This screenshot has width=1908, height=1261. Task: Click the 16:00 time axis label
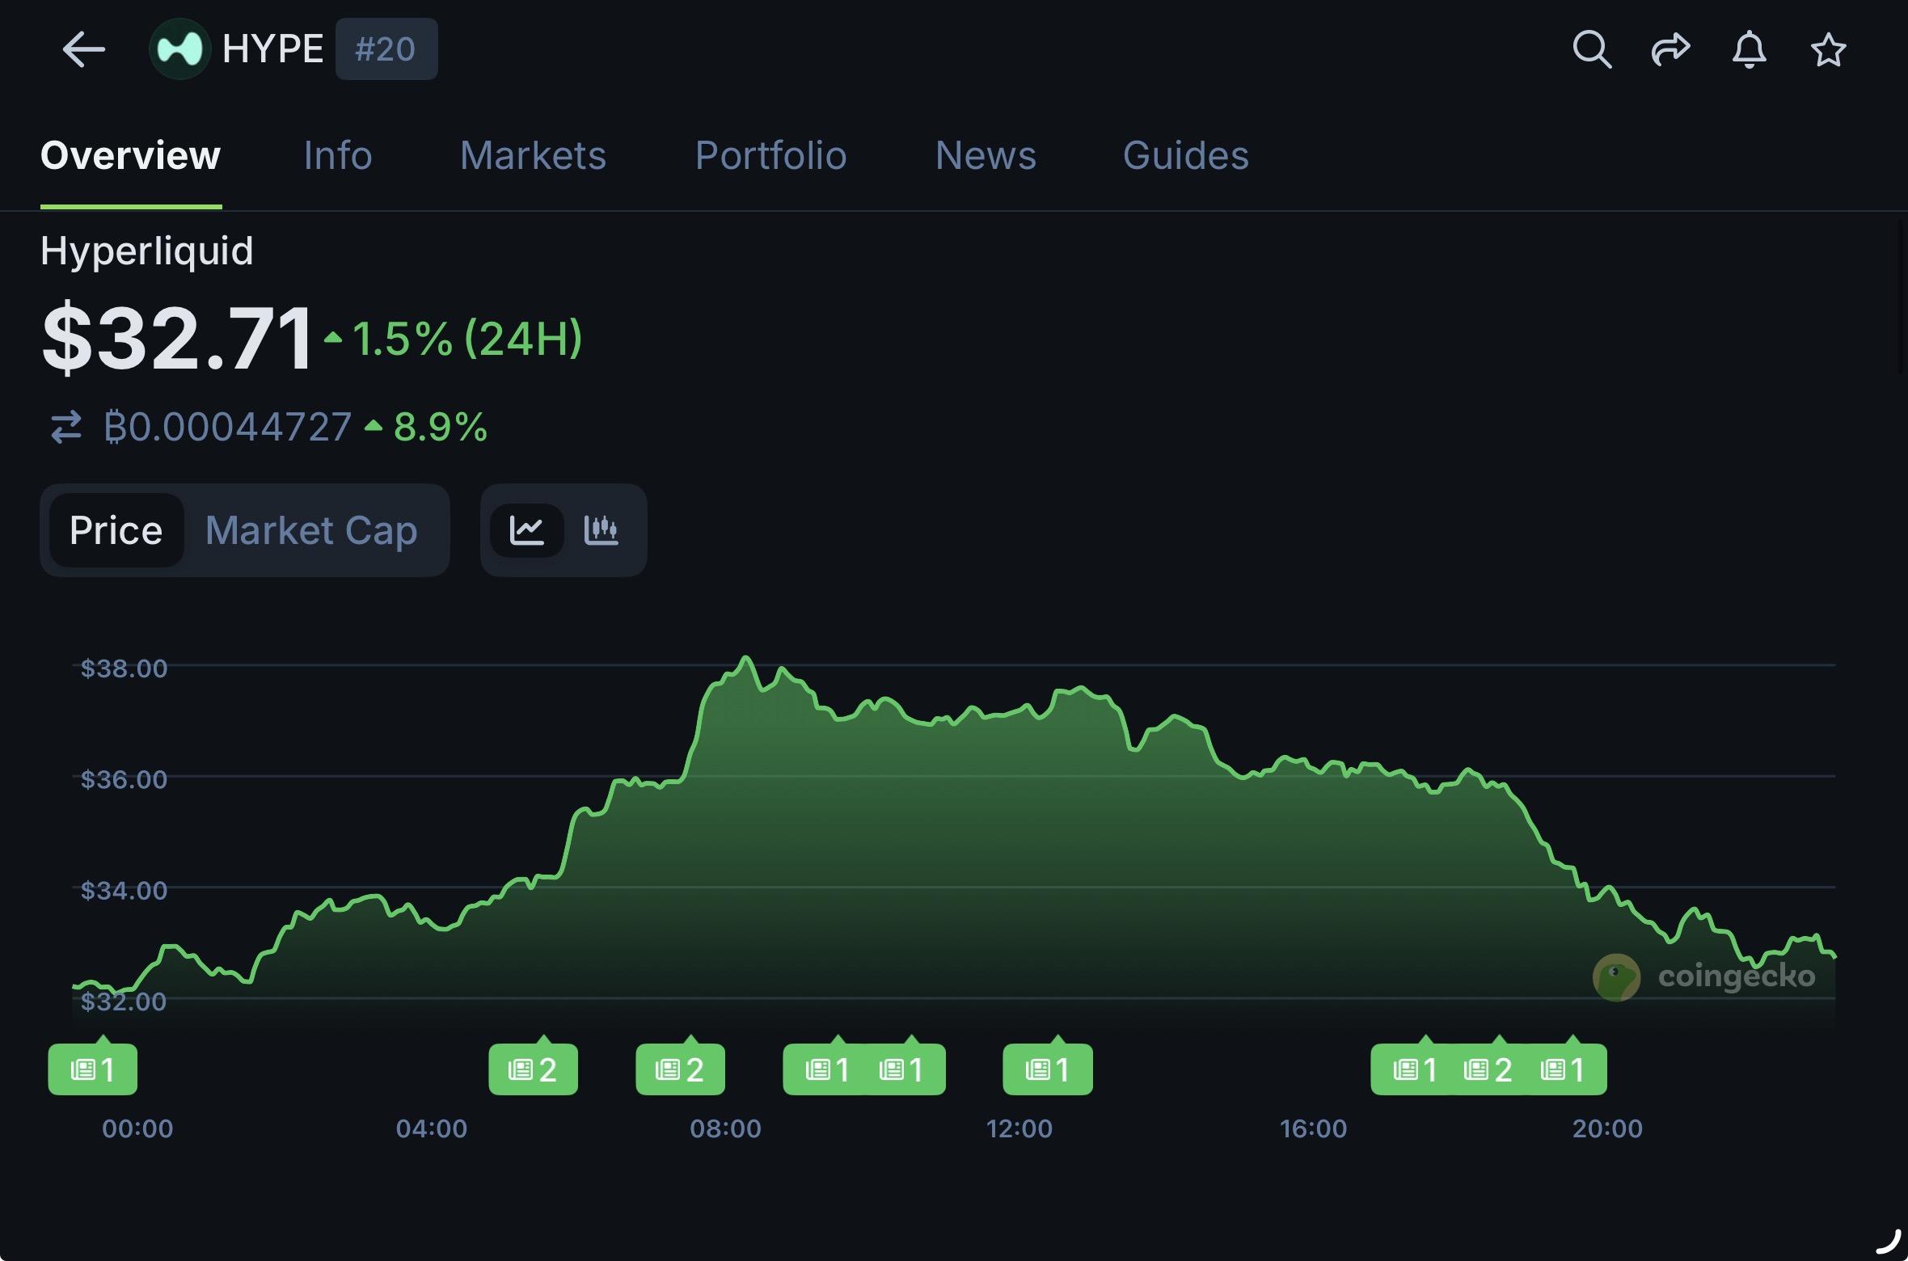[x=1313, y=1128]
